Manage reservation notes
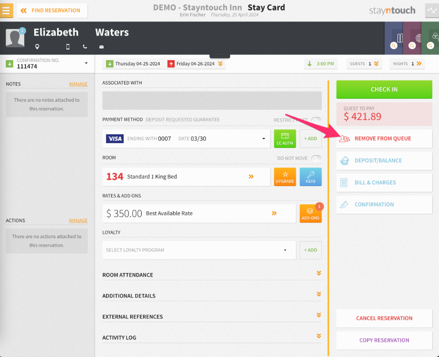 tap(78, 84)
